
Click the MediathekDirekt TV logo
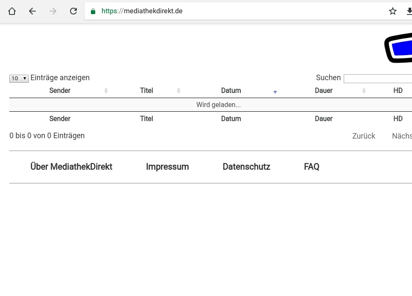(x=398, y=48)
